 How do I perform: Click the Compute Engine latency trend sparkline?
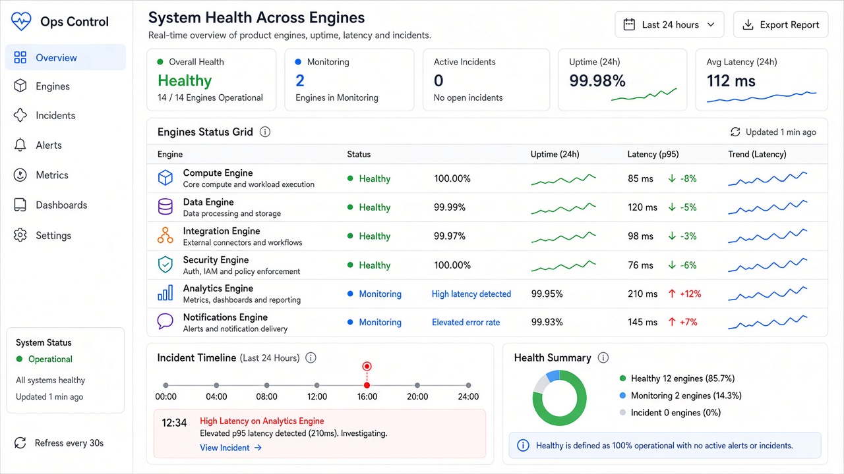768,178
